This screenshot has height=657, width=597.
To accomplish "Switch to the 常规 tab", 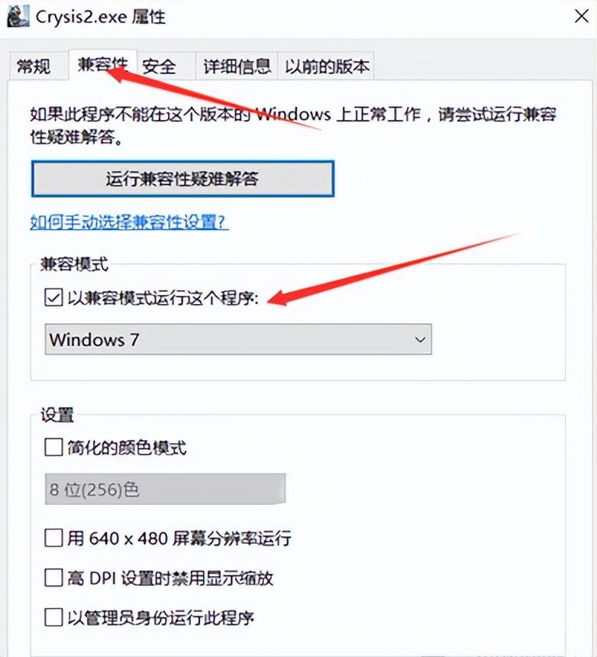I will point(34,66).
